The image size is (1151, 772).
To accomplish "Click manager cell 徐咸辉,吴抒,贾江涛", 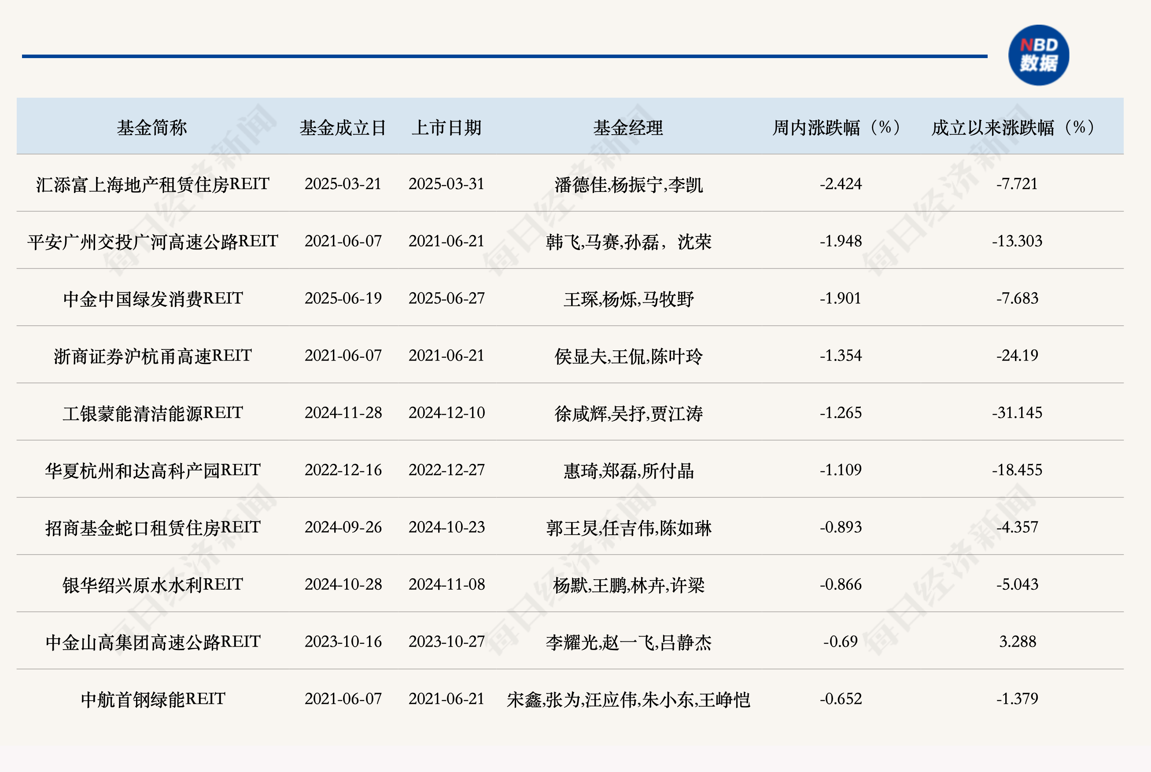I will pyautogui.click(x=628, y=413).
